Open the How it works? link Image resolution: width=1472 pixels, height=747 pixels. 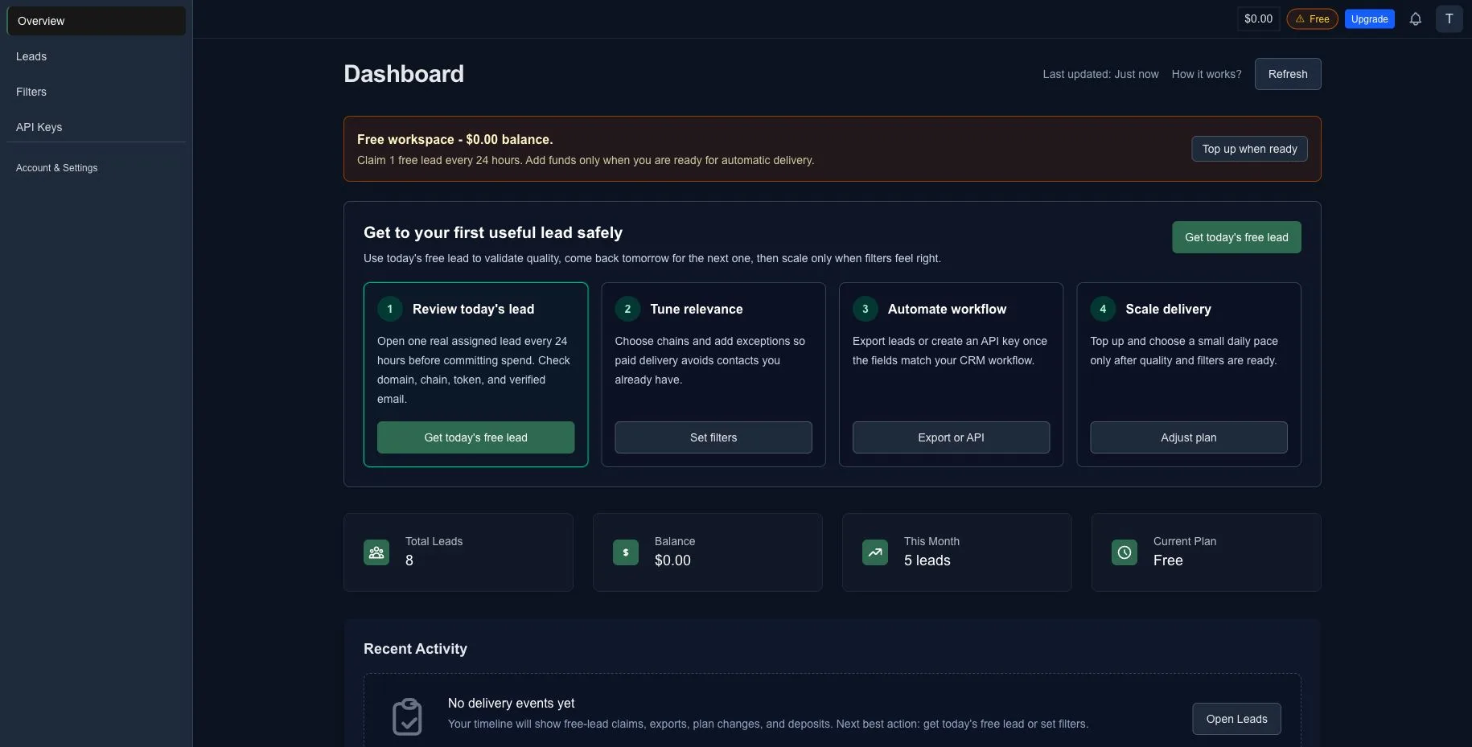coord(1207,74)
